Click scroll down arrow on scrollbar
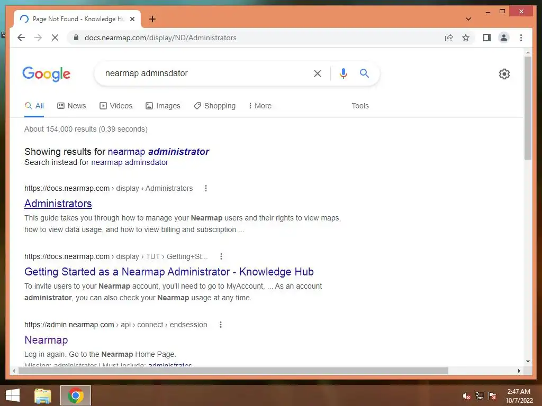Screen dimensions: 542x406 (528, 362)
